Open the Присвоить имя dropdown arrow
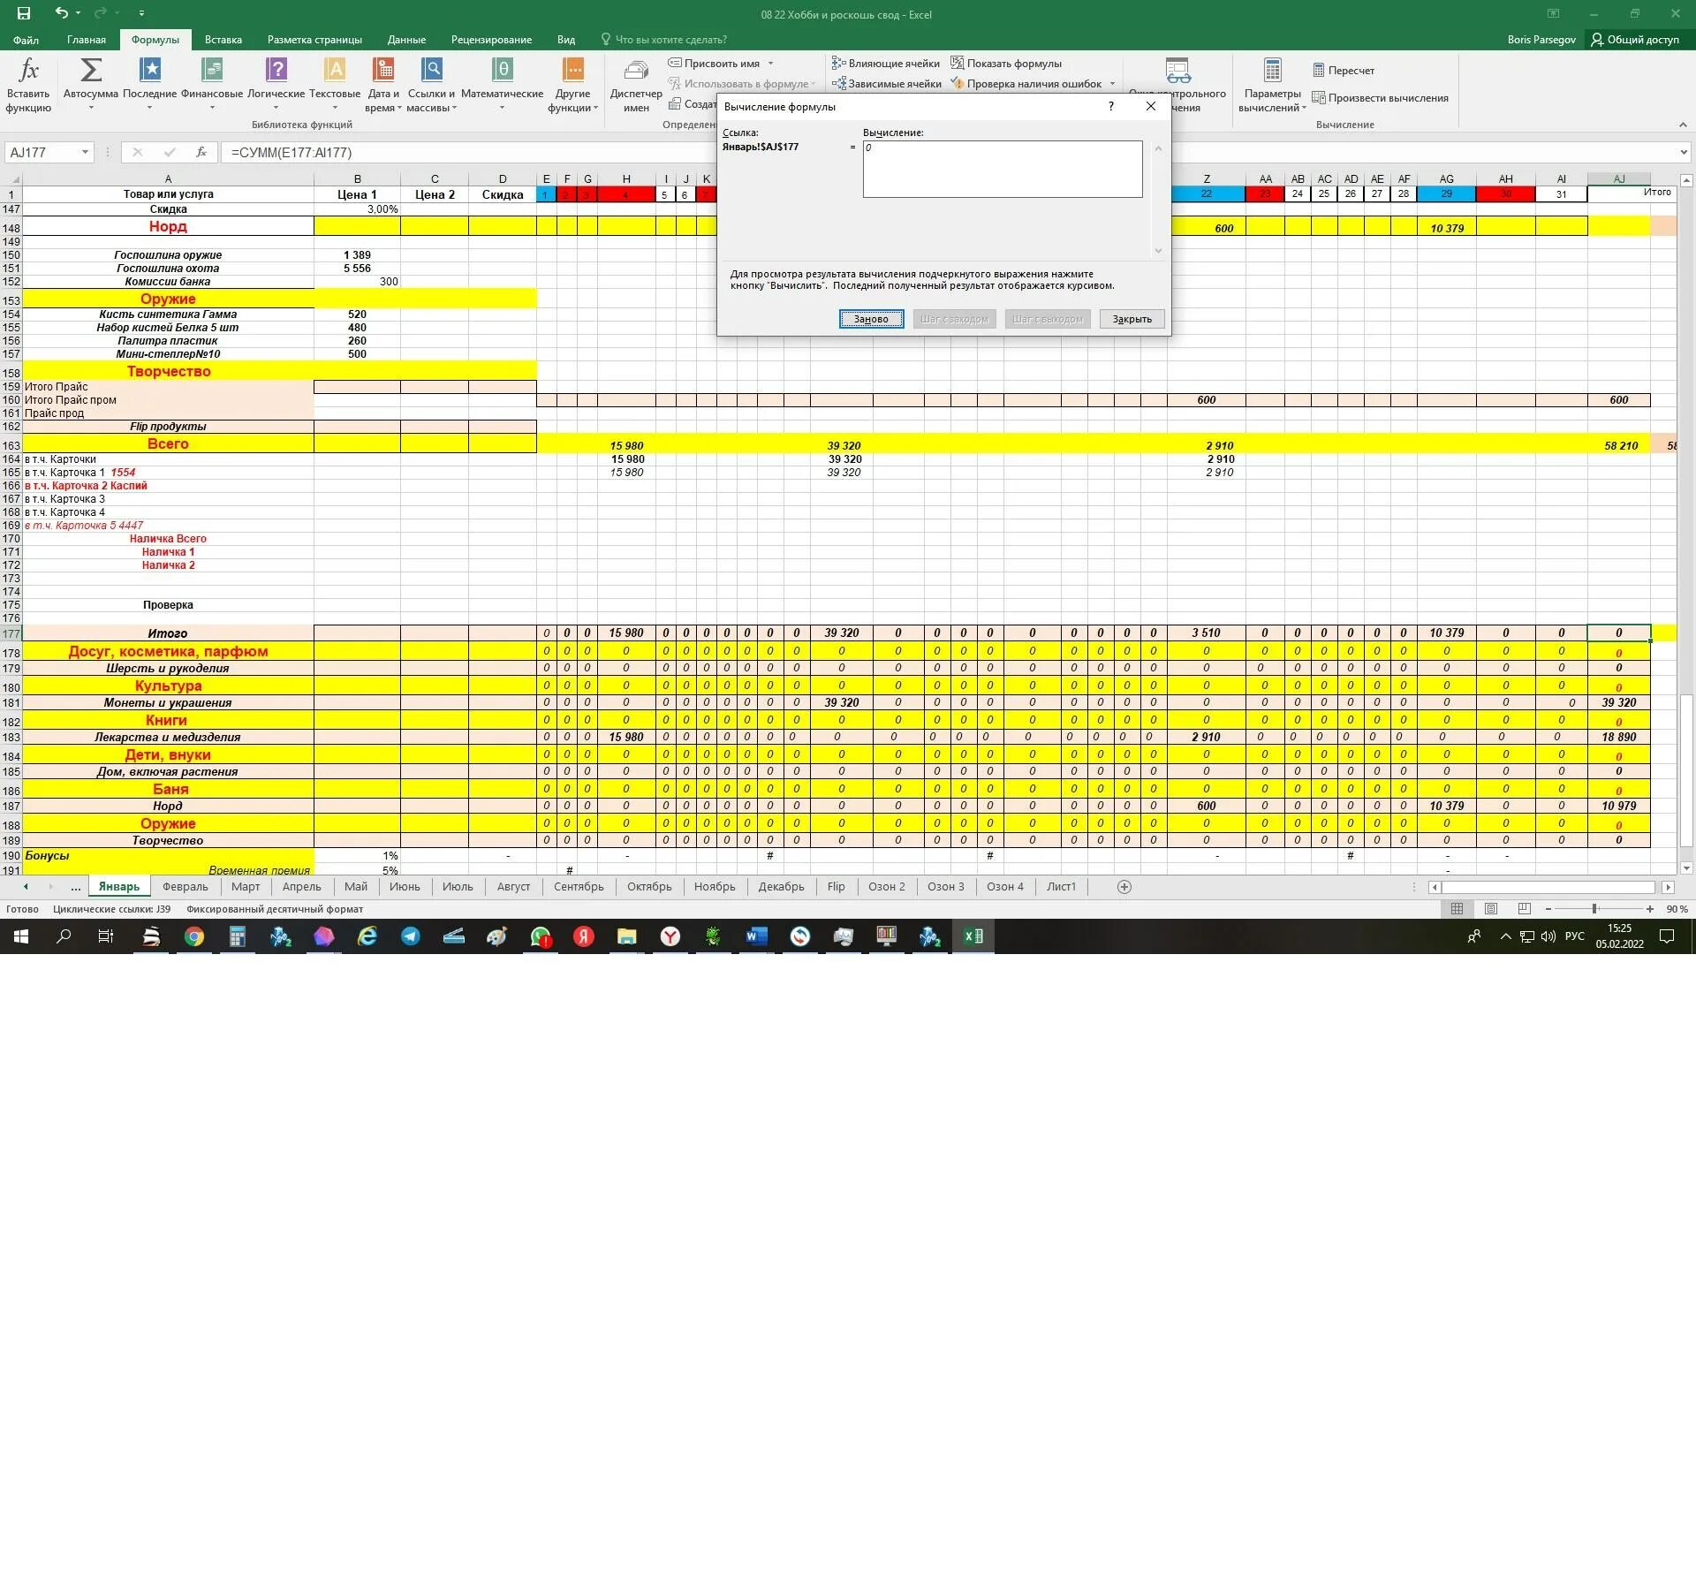 coord(770,64)
